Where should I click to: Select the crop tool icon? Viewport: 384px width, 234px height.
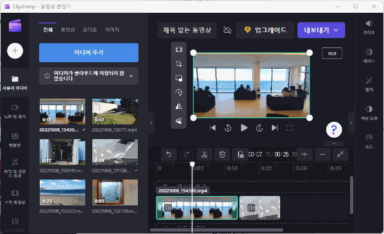coord(179,64)
